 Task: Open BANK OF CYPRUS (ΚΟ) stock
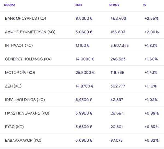(25, 19)
